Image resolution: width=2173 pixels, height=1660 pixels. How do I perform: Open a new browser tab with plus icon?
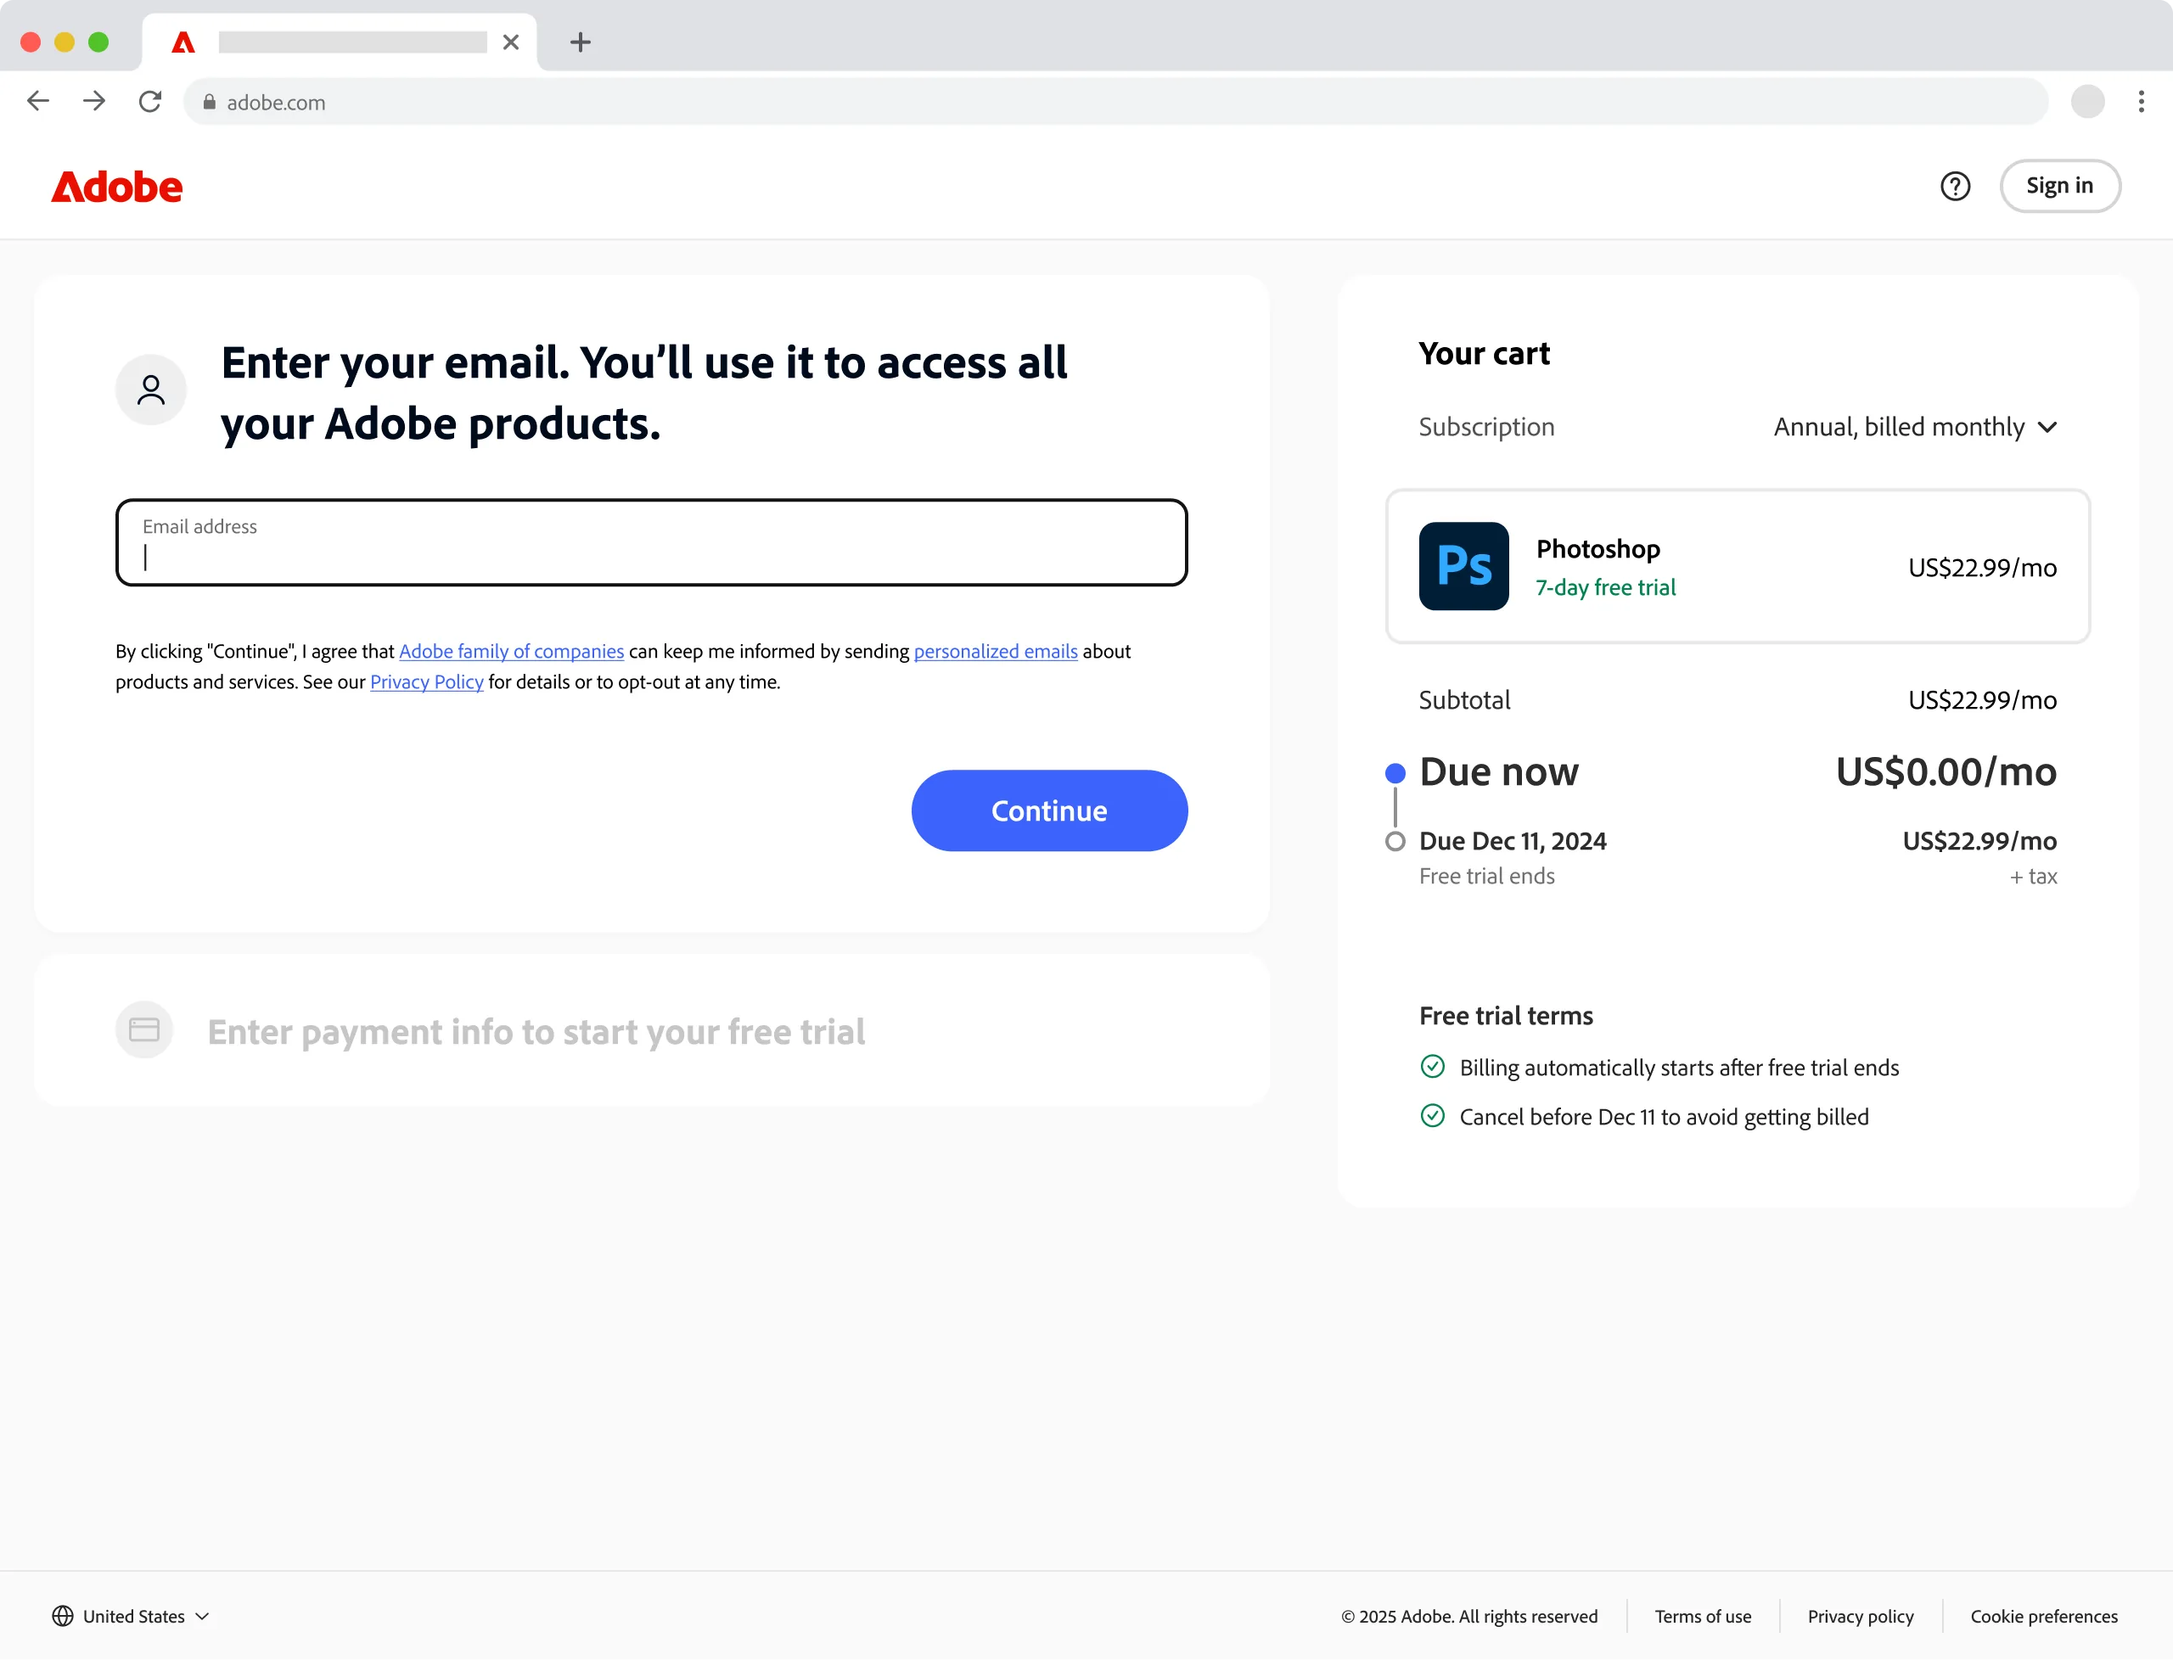click(x=580, y=42)
